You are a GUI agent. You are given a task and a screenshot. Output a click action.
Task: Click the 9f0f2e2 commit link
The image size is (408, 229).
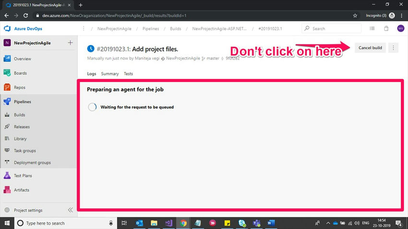(x=232, y=58)
